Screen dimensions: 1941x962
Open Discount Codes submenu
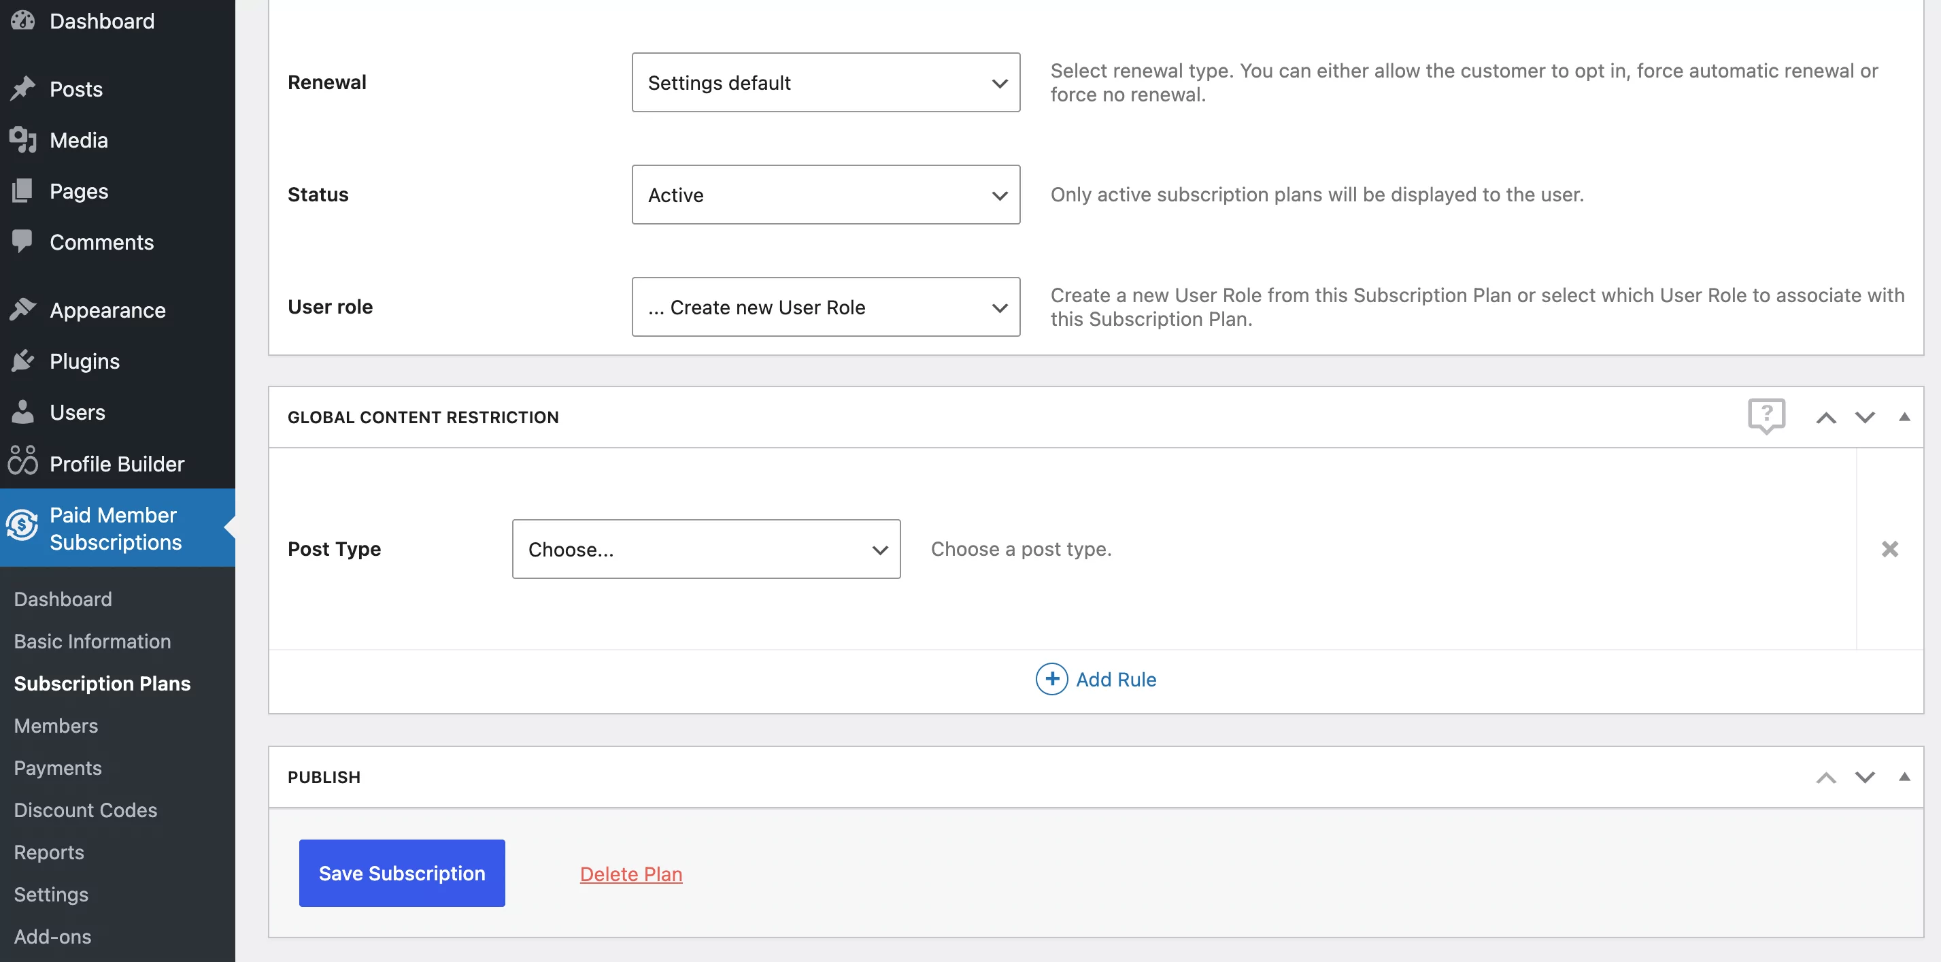85,810
